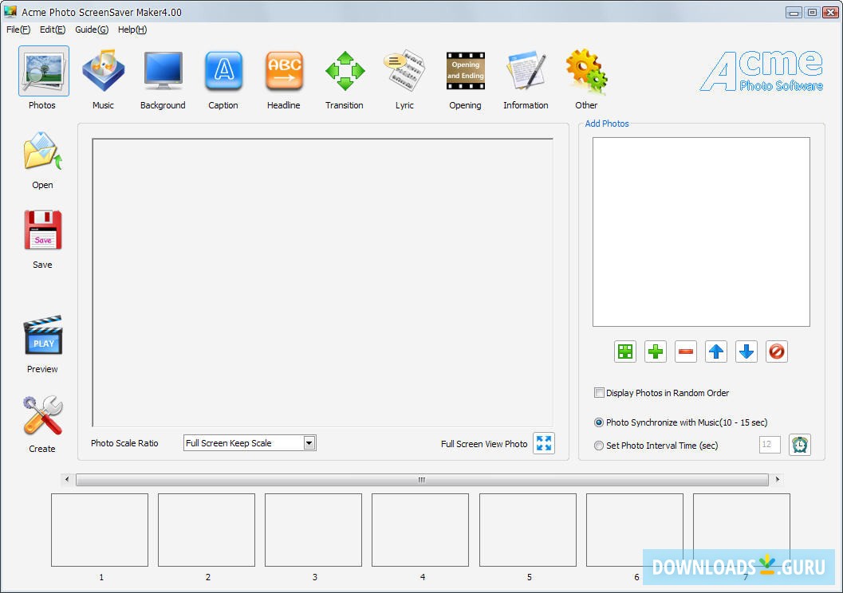
Task: Open the Lyric settings
Action: click(405, 72)
